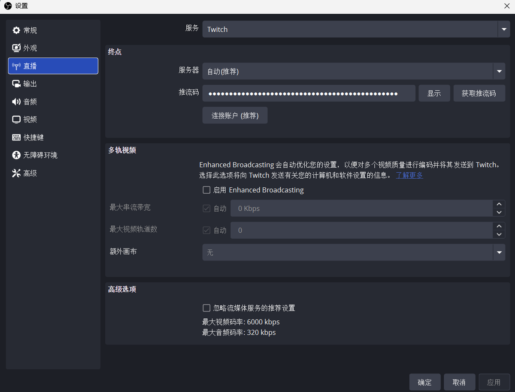Open the 输出 output settings icon
515x392 pixels.
[16, 84]
